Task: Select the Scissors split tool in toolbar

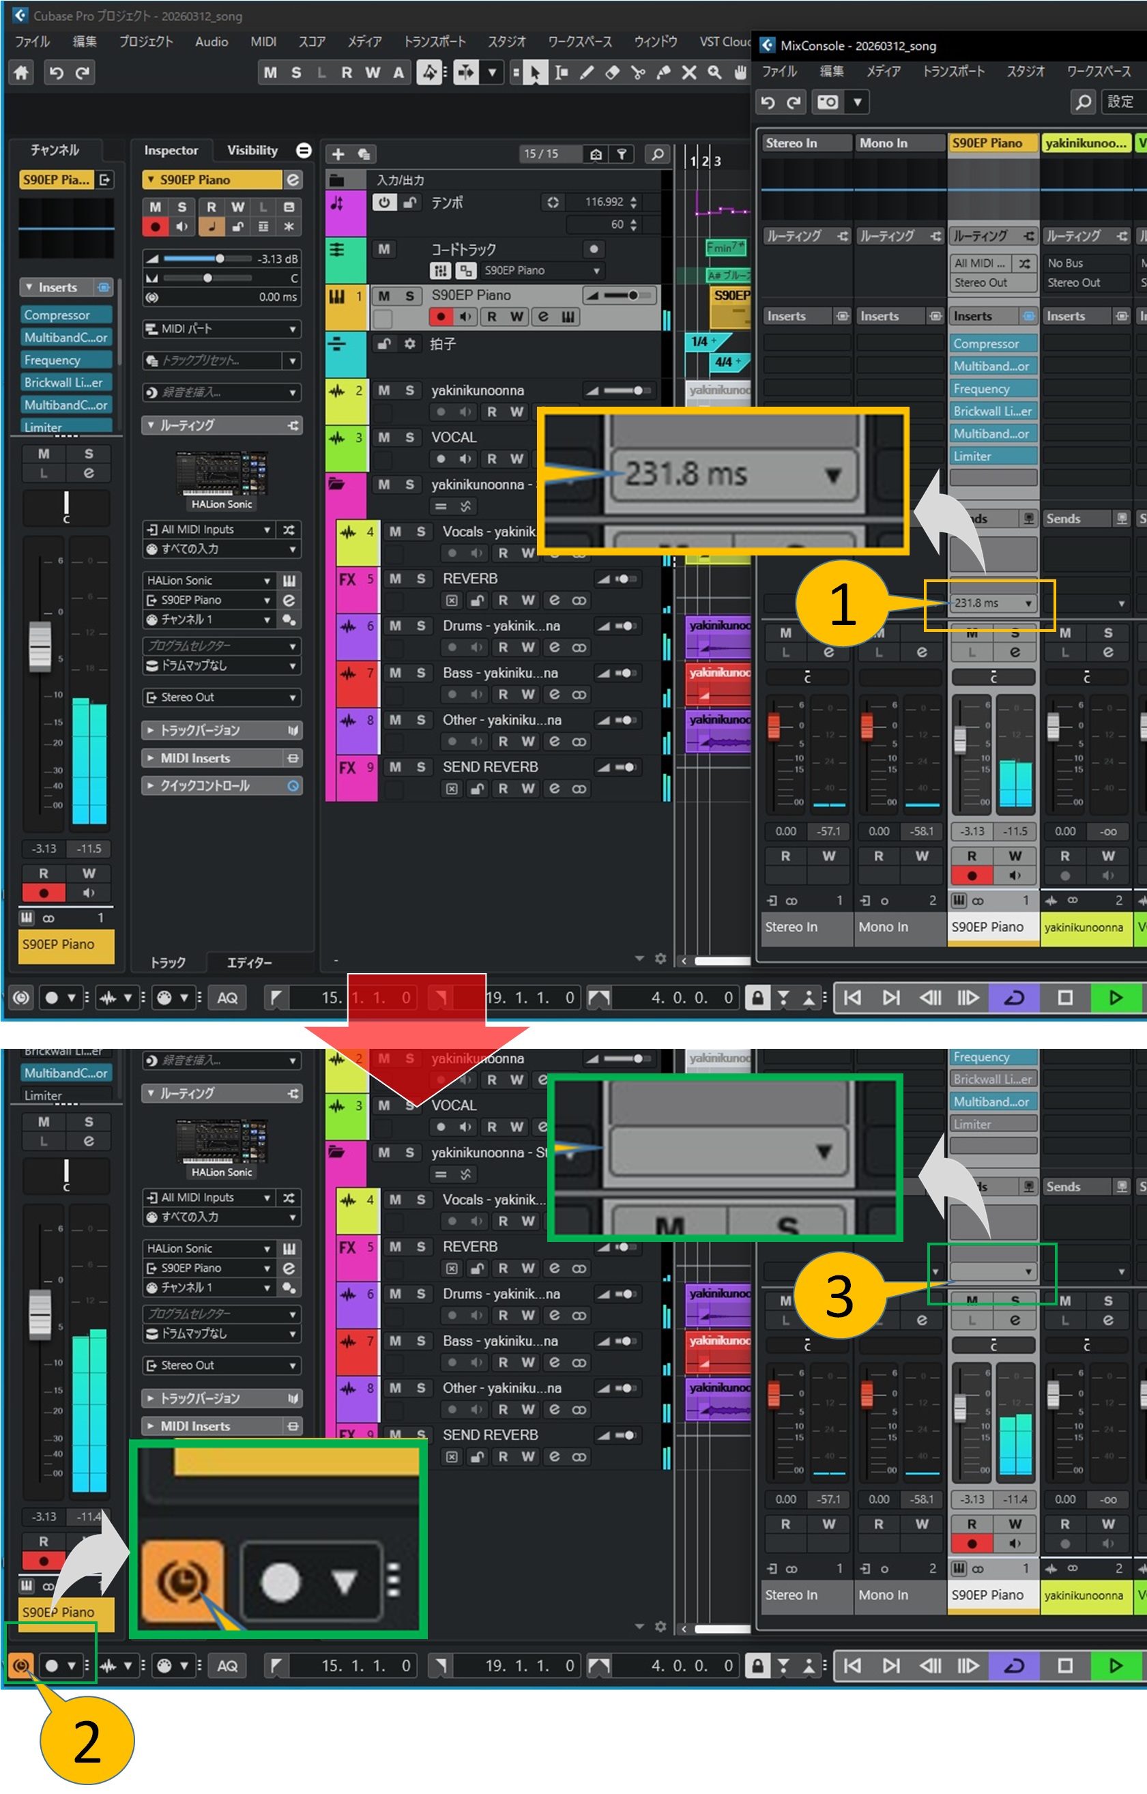Action: pyautogui.click(x=637, y=72)
